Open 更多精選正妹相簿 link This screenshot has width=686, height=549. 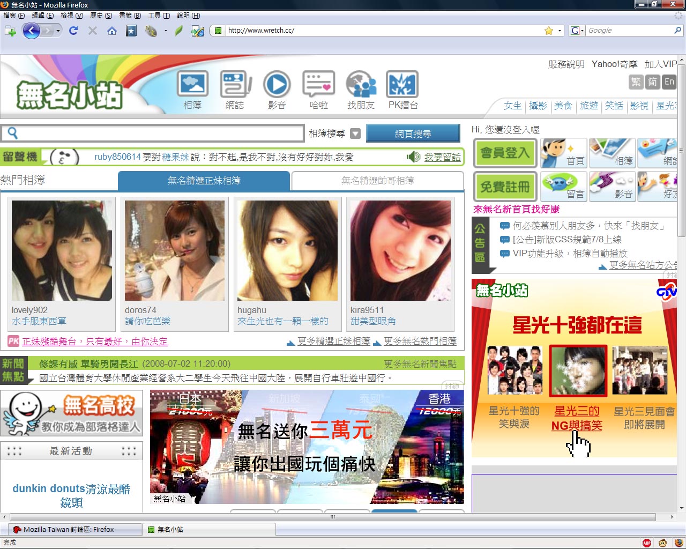coord(333,341)
